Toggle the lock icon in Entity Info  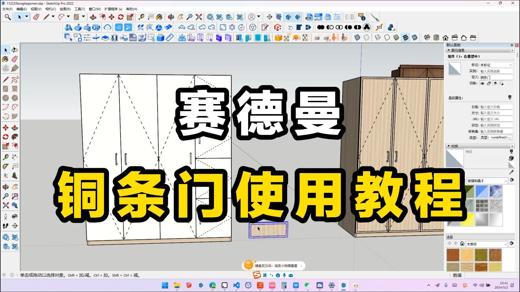(489, 84)
